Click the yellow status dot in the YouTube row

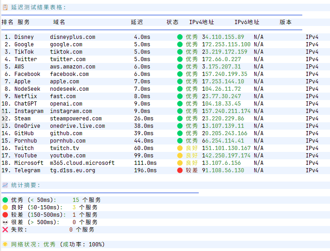[180, 156]
